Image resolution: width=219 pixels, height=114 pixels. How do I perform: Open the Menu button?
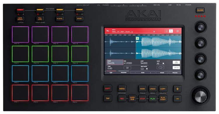click(x=122, y=89)
